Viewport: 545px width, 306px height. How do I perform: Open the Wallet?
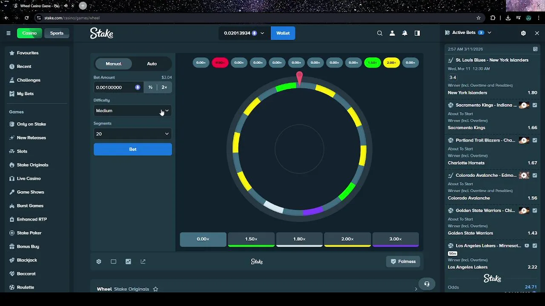(x=283, y=33)
